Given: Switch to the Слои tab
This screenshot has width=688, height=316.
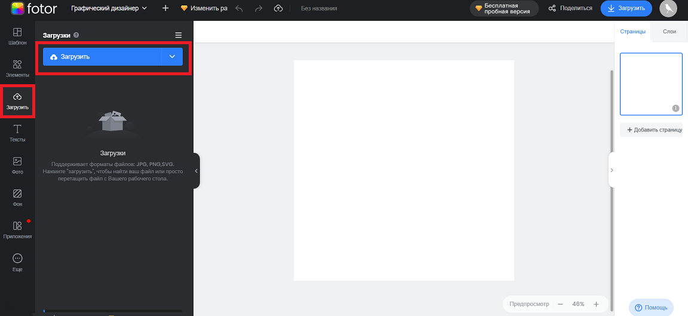Looking at the screenshot, I should tap(669, 32).
